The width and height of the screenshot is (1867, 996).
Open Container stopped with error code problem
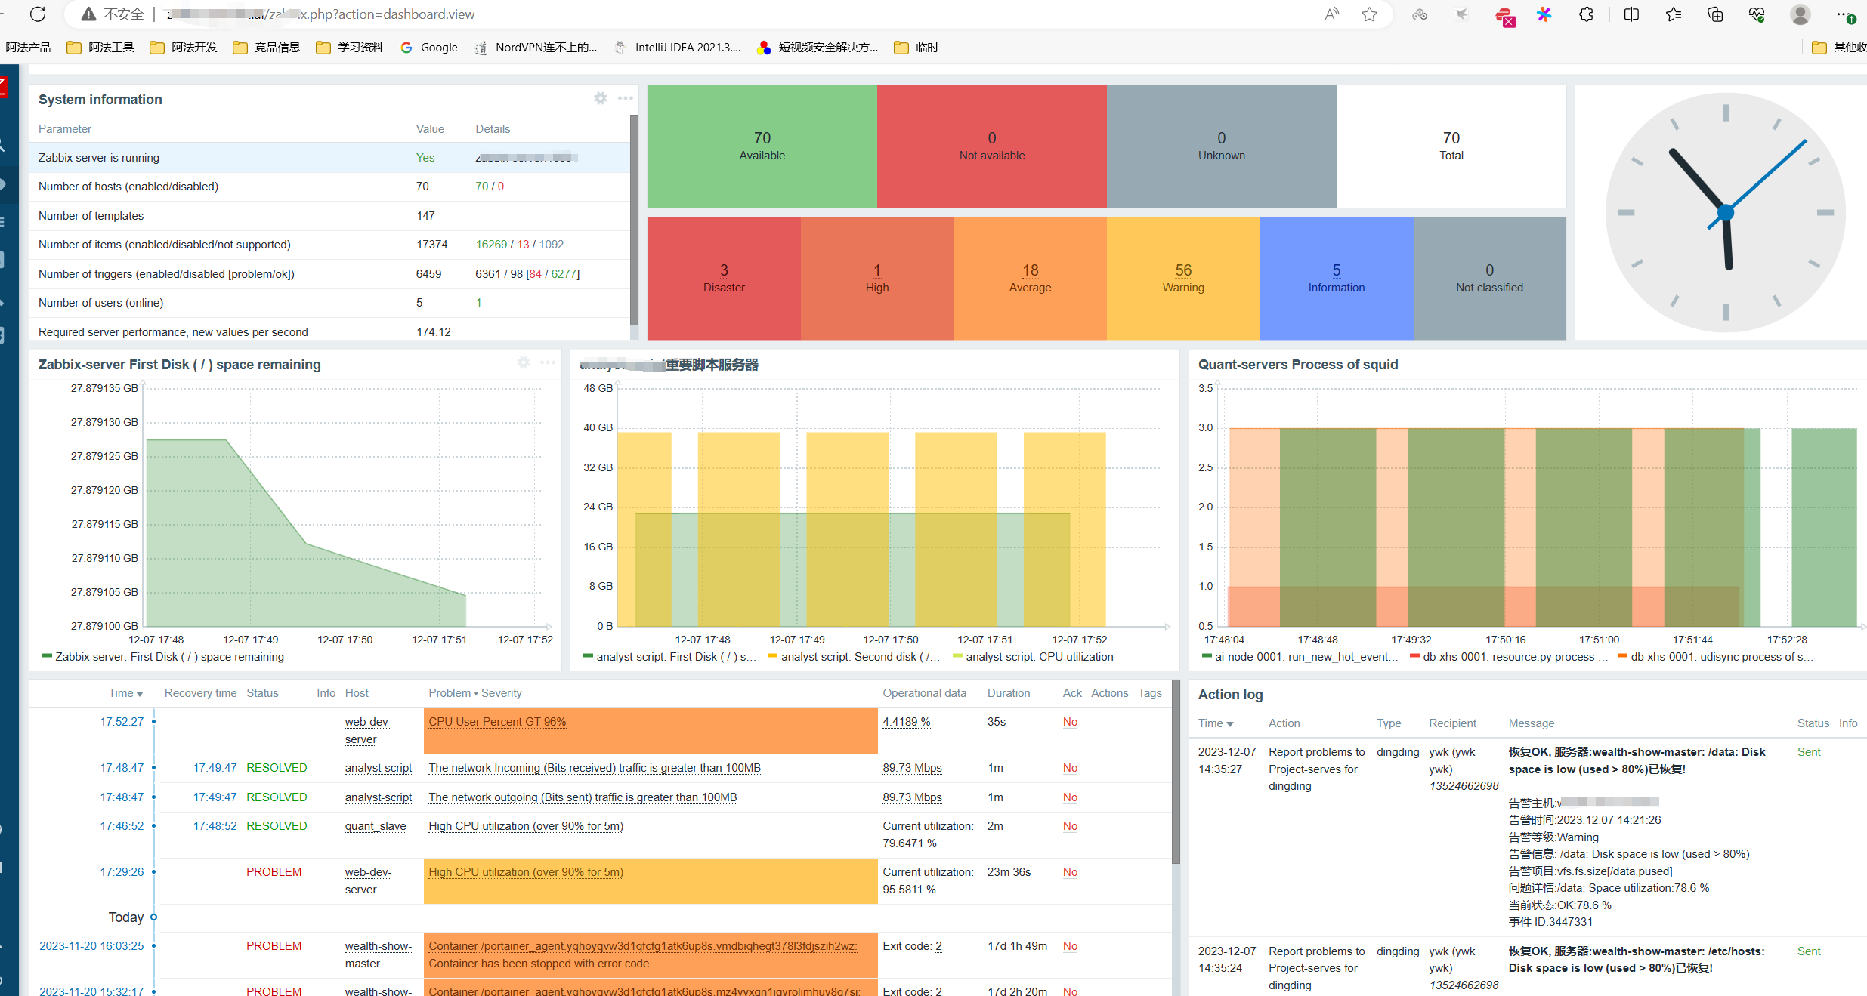[x=642, y=955]
